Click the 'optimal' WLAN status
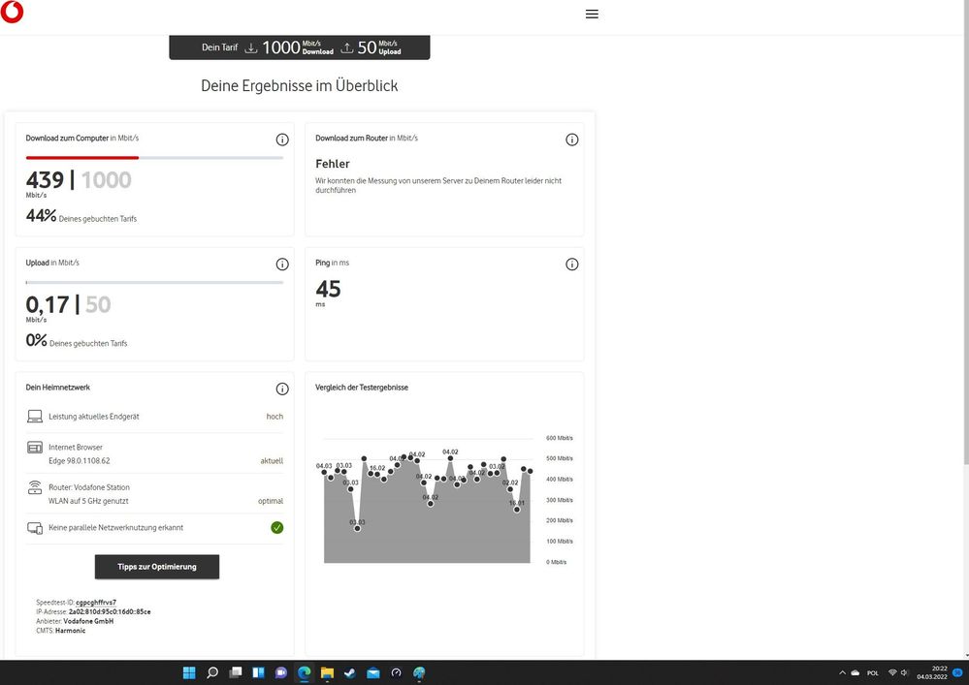The height and width of the screenshot is (685, 969). click(270, 501)
